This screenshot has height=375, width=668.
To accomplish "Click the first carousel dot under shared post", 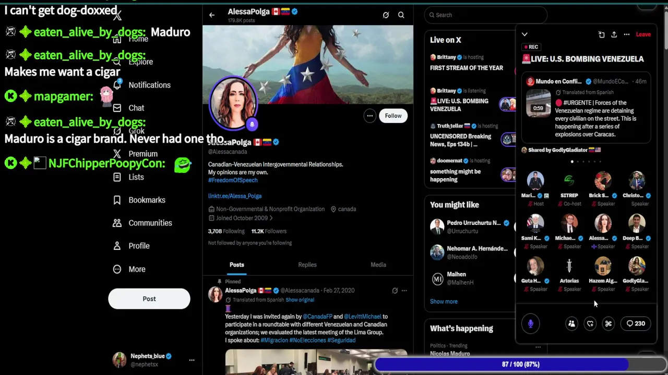I will pyautogui.click(x=572, y=161).
